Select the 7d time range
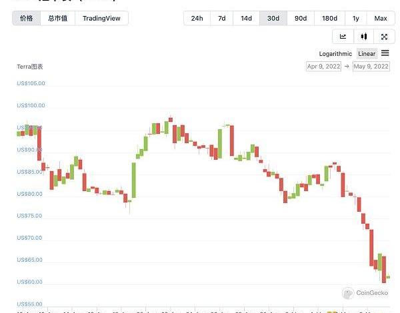Screen dimensions: 400x313 [221, 18]
